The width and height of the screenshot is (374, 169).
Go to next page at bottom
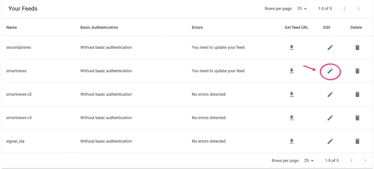pyautogui.click(x=365, y=161)
